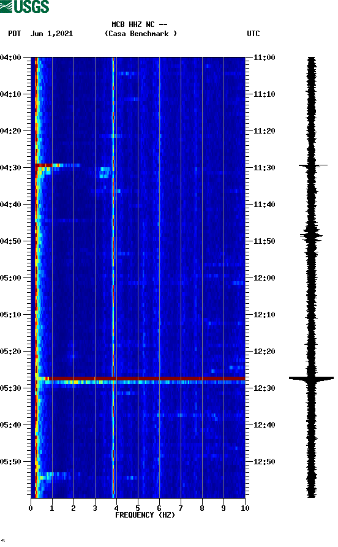Click the 04:20 PDT time label
This screenshot has height=547, width=338.
click(x=10, y=131)
